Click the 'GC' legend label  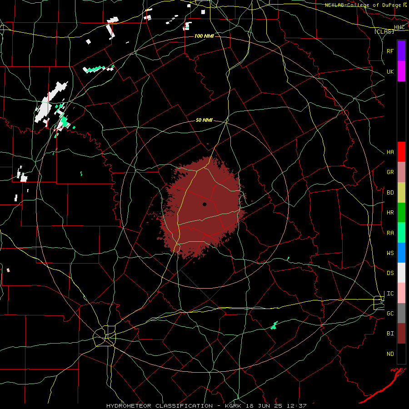click(390, 314)
